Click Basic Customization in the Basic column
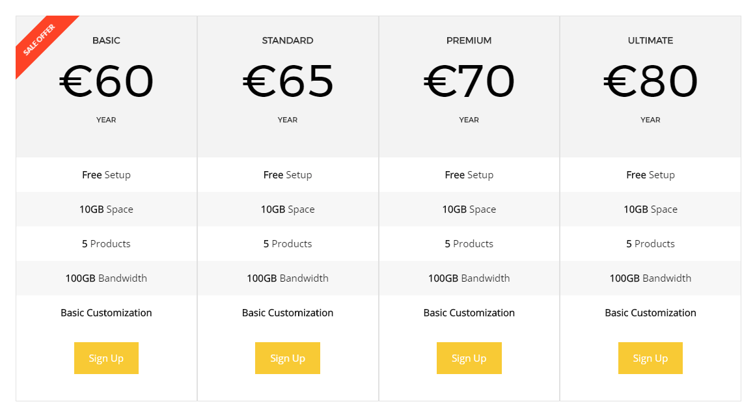755x417 pixels. point(106,313)
